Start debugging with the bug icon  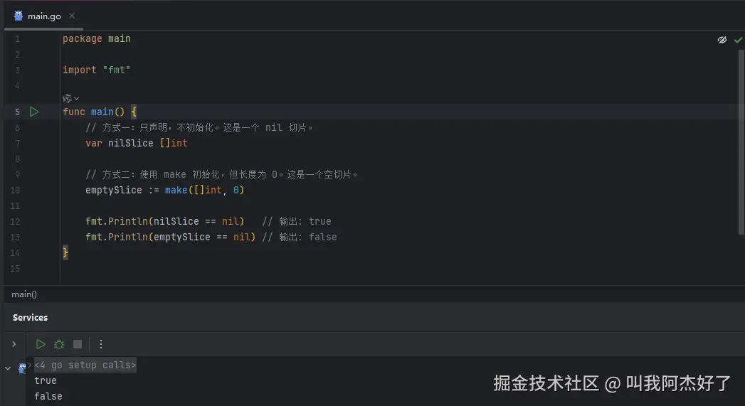[x=59, y=344]
